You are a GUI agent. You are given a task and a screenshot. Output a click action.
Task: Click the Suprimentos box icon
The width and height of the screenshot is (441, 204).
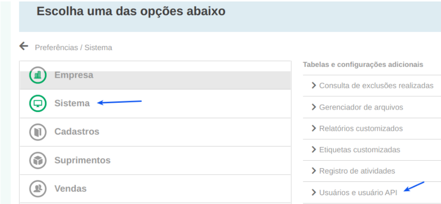[x=38, y=160]
